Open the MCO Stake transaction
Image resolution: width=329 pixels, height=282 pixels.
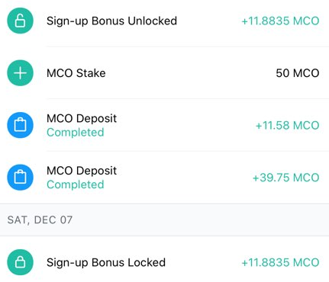tap(164, 73)
